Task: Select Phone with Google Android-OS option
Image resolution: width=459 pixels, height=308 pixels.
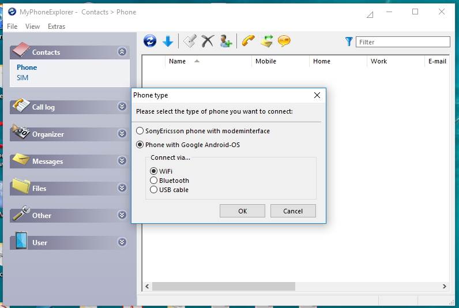Action: coord(188,145)
